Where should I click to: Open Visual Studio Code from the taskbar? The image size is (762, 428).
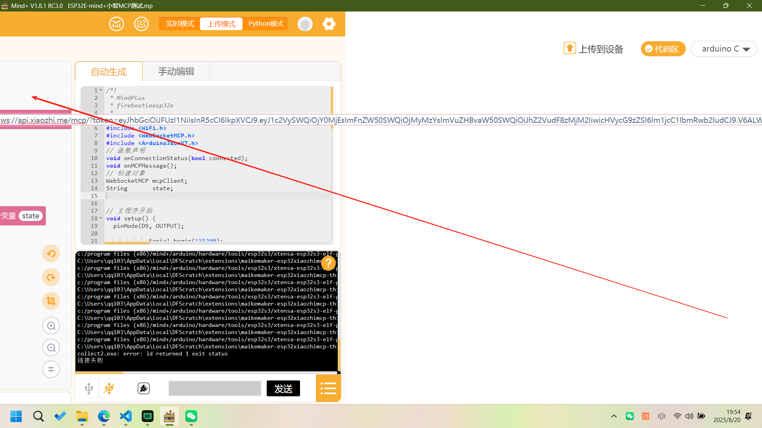click(x=126, y=416)
